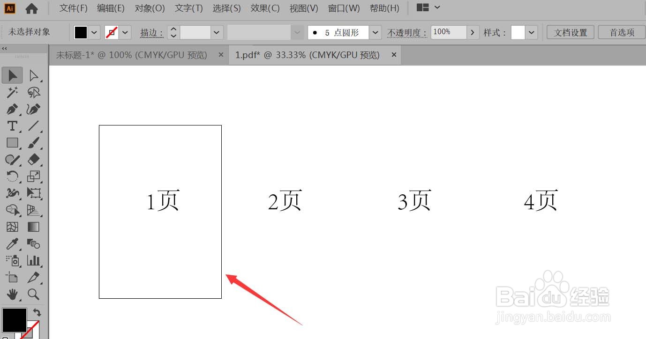Close the 未标题-1* tab
The width and height of the screenshot is (646, 339).
click(x=221, y=55)
